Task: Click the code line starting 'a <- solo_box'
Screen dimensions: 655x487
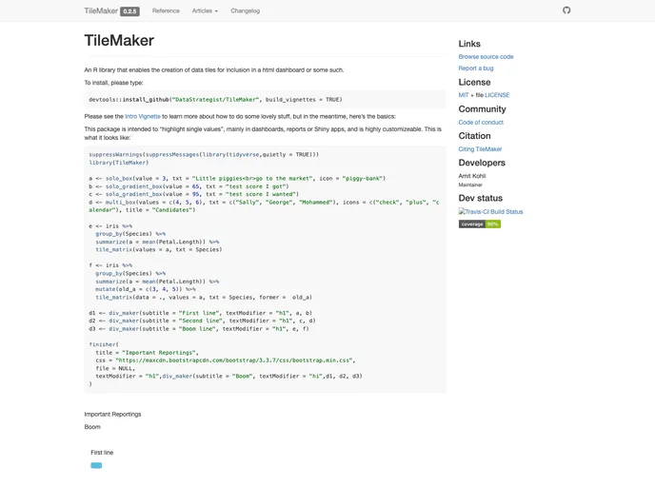Action: coord(237,179)
